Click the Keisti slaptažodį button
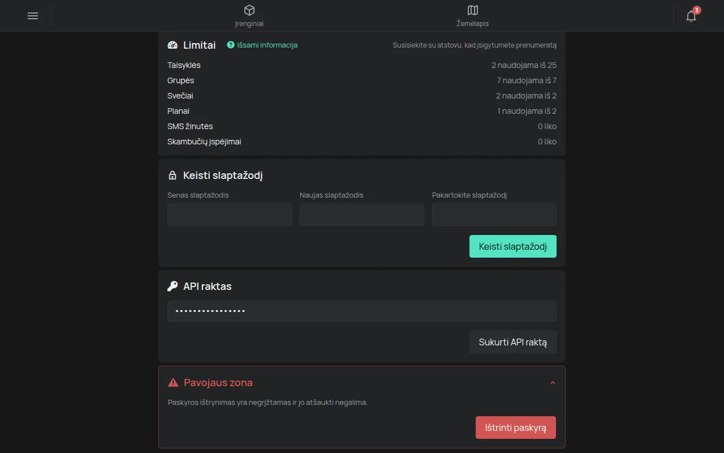724x453 pixels. click(x=513, y=246)
